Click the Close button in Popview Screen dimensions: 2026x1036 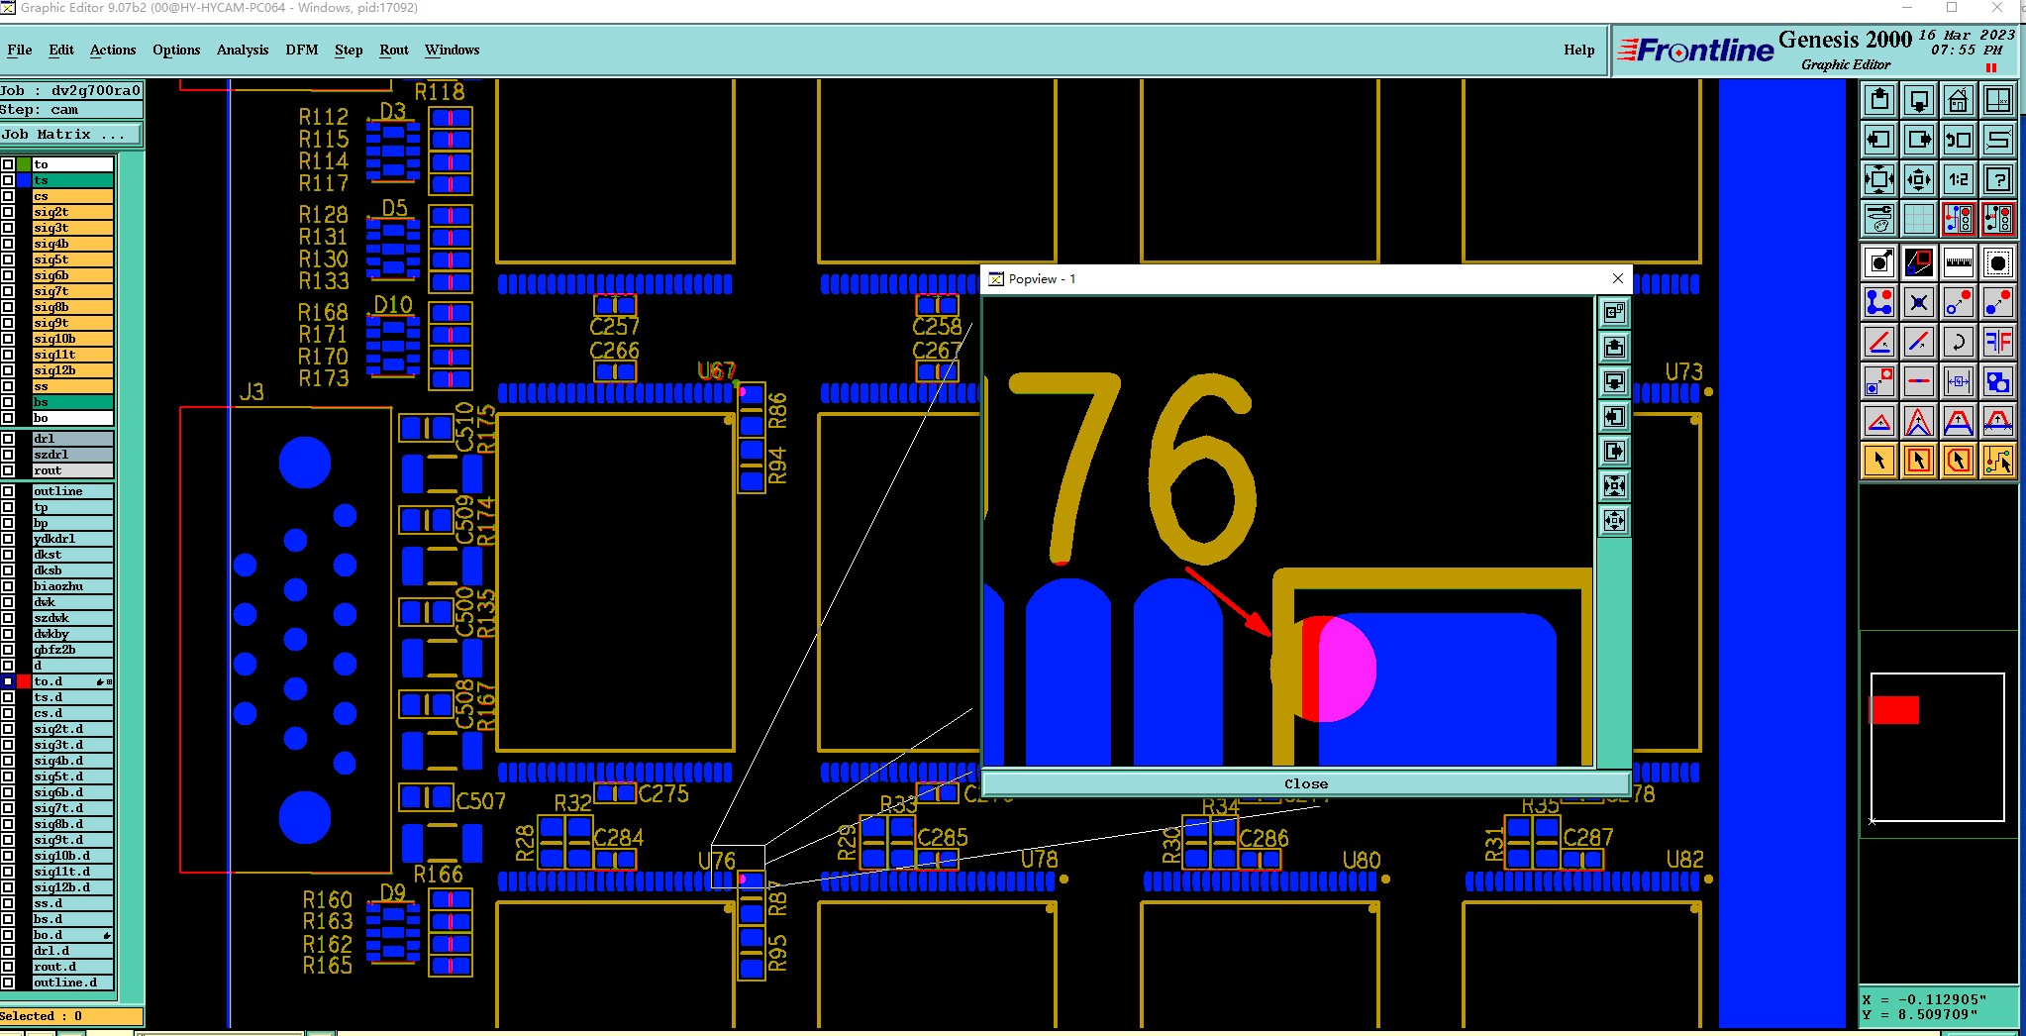[1306, 783]
